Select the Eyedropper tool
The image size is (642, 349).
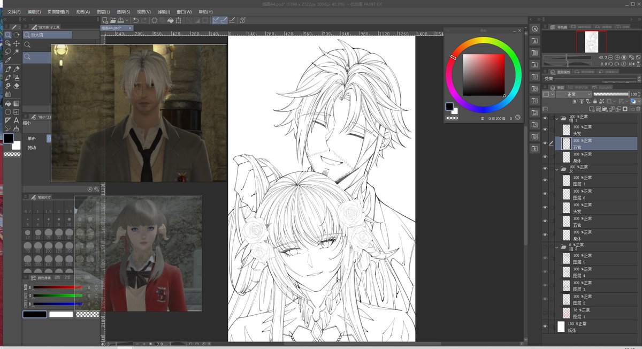tap(8, 60)
